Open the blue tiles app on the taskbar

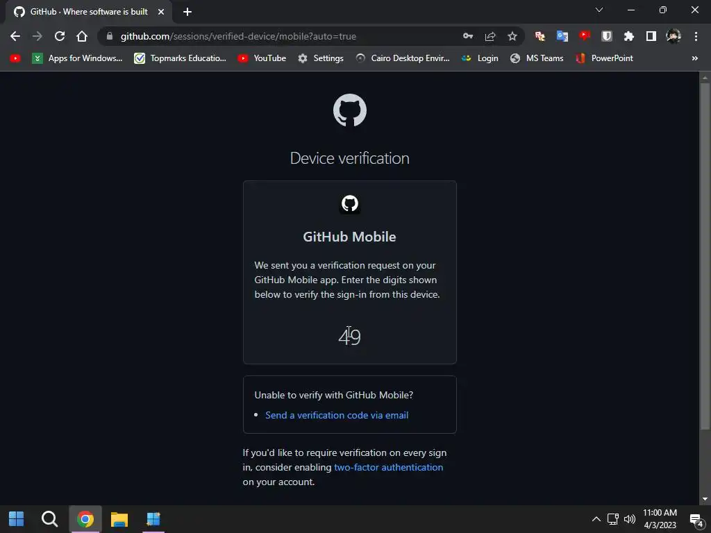coord(153,519)
